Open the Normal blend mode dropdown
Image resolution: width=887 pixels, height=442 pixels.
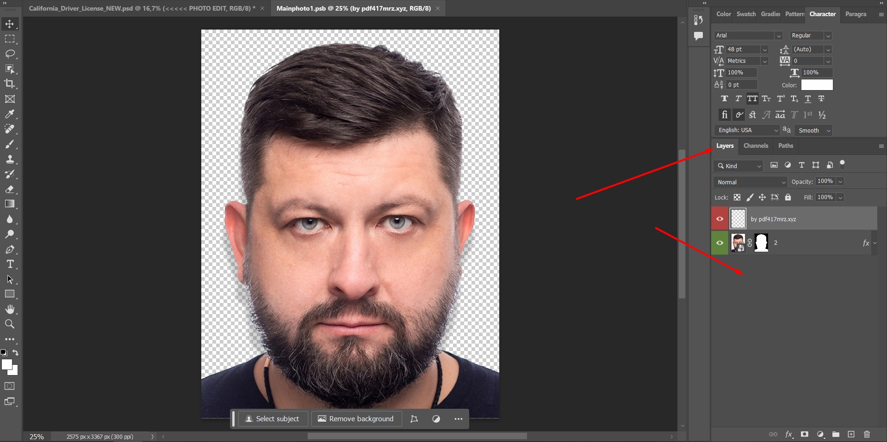(749, 182)
